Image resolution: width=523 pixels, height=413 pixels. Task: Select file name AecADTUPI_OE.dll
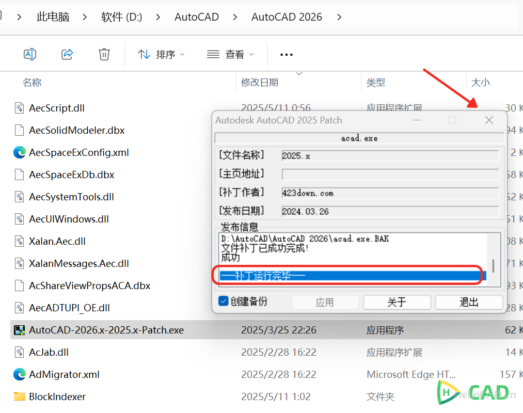[69, 308]
